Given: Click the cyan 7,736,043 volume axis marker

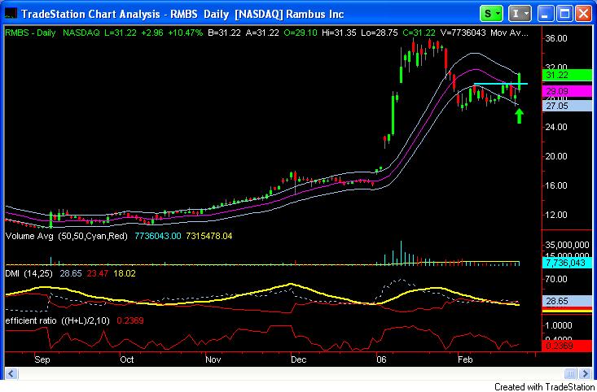Looking at the screenshot, I should tap(568, 263).
